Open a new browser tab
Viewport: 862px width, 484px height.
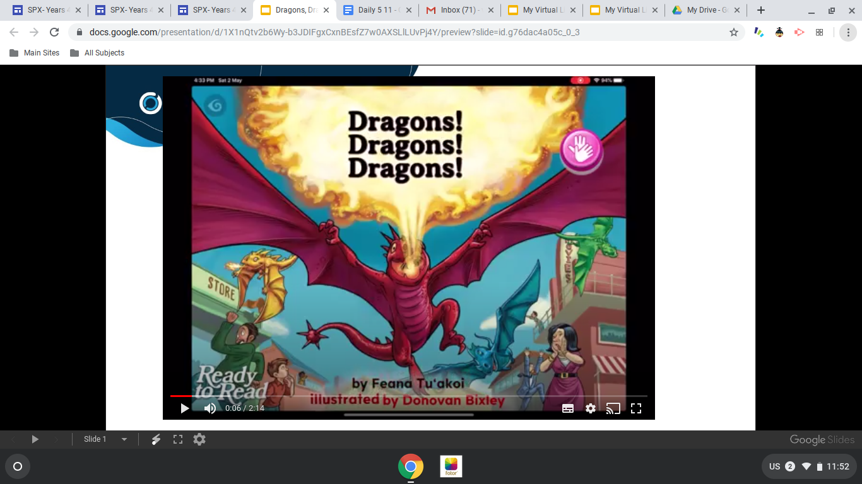pos(761,10)
